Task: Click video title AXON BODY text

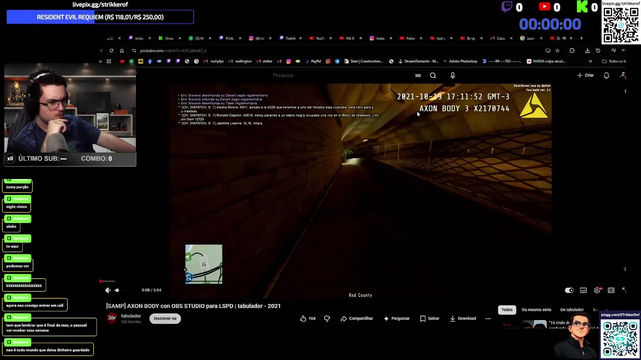Action: pos(193,306)
